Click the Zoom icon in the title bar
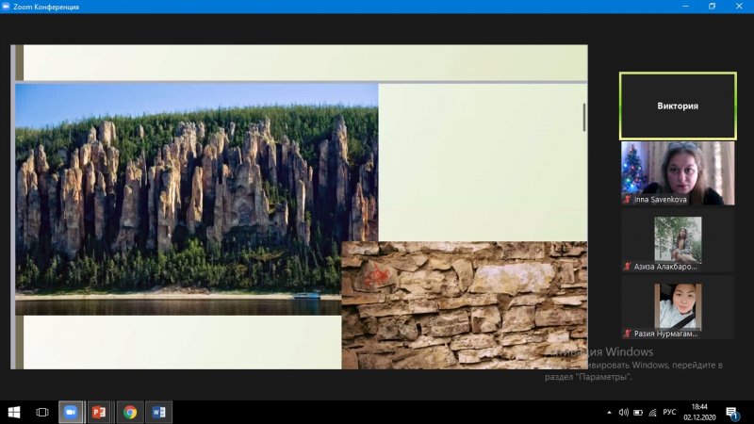Screen dimensions: 754x424 coord(7,7)
